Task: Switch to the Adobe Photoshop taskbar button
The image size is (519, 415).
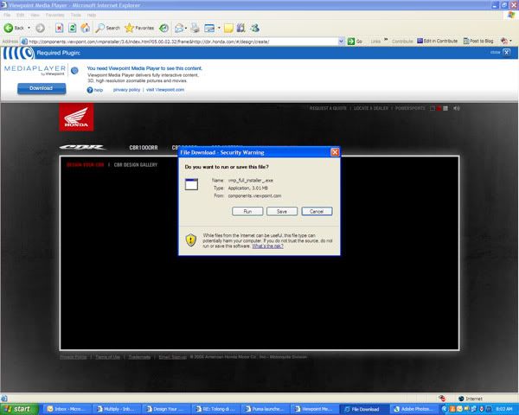Action: click(x=413, y=409)
